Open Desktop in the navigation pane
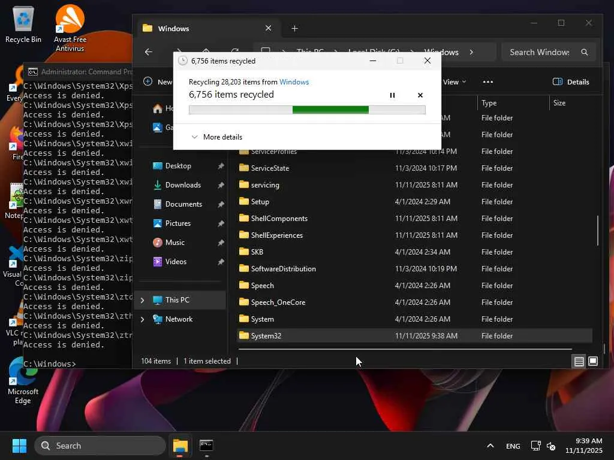This screenshot has width=614, height=460. [178, 166]
